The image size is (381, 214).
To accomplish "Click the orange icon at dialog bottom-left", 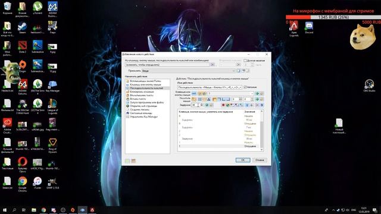I will 133,161.
